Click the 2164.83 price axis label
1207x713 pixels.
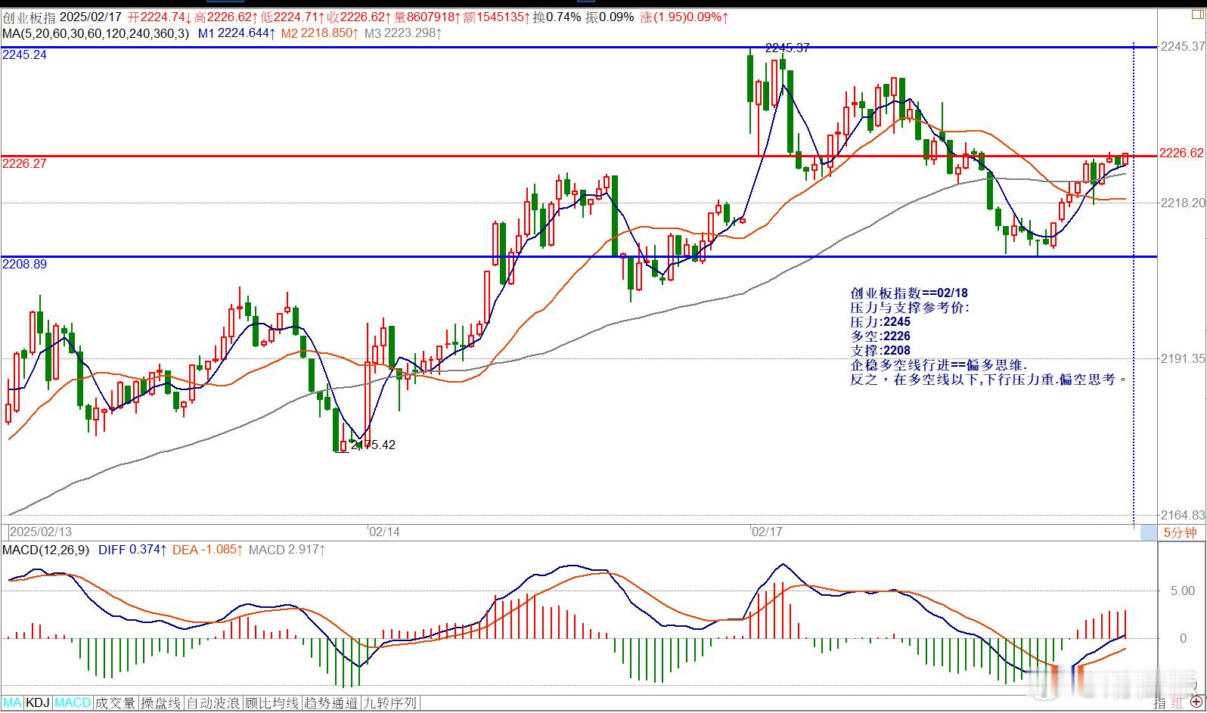1183,515
